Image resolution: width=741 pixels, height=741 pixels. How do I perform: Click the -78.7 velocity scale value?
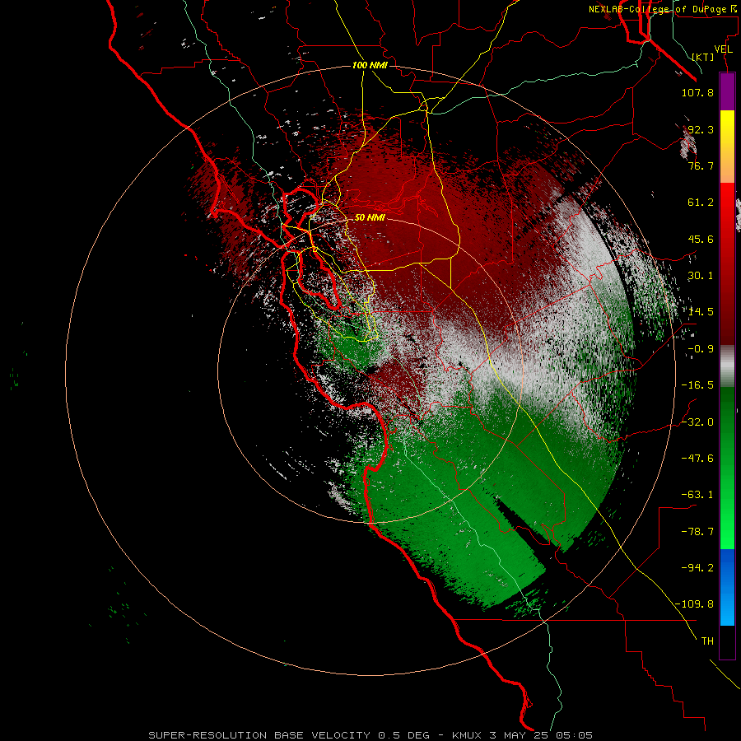pyautogui.click(x=697, y=532)
